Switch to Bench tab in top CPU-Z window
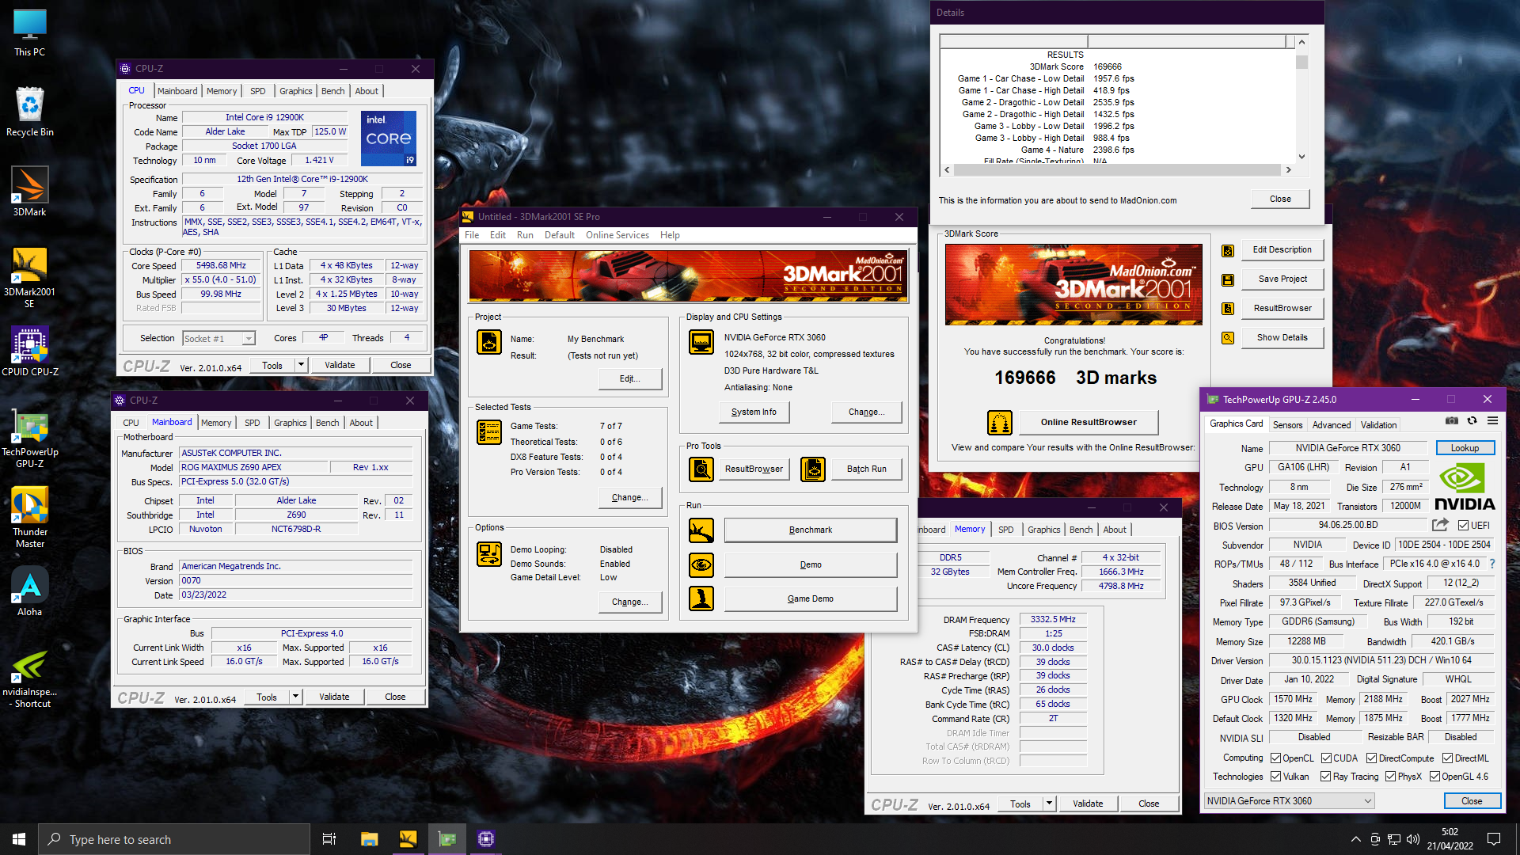The image size is (1520, 855). [332, 91]
